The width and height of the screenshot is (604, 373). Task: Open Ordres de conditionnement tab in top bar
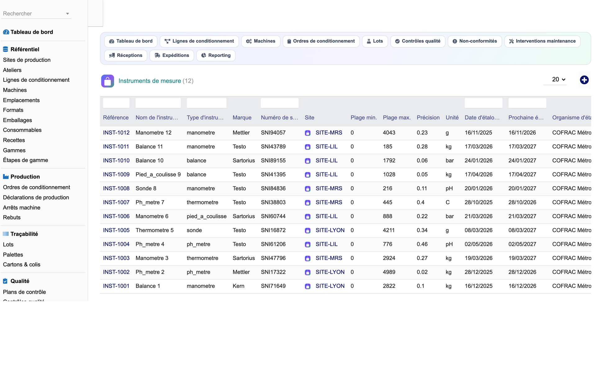pos(321,41)
